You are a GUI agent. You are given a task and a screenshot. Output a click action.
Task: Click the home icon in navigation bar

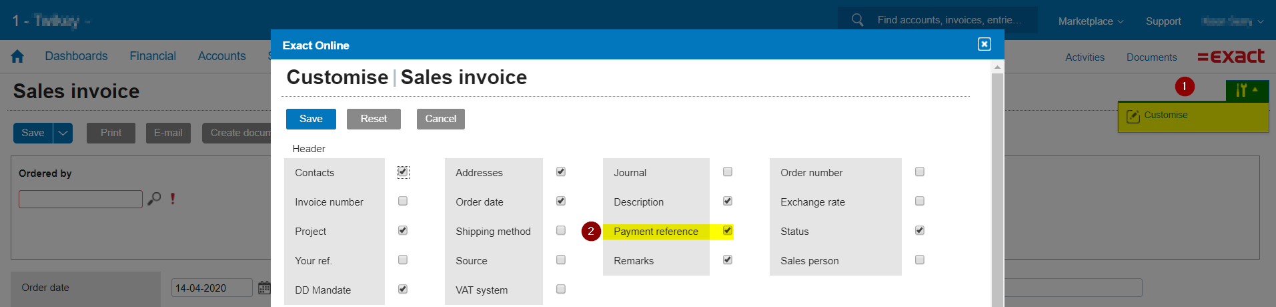click(17, 57)
